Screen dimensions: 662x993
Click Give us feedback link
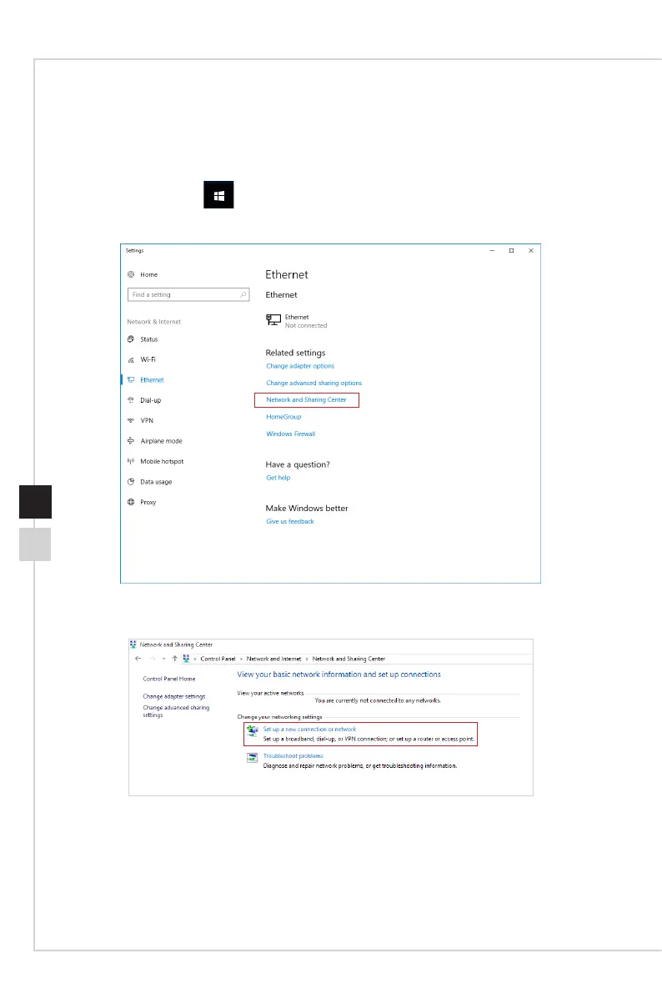coord(290,521)
